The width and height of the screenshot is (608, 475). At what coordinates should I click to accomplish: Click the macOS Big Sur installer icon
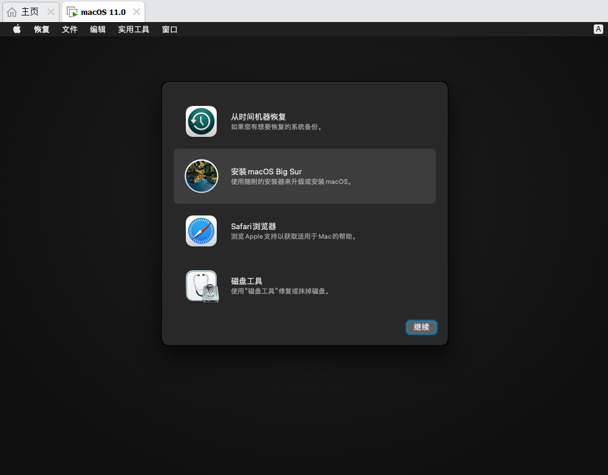[201, 176]
